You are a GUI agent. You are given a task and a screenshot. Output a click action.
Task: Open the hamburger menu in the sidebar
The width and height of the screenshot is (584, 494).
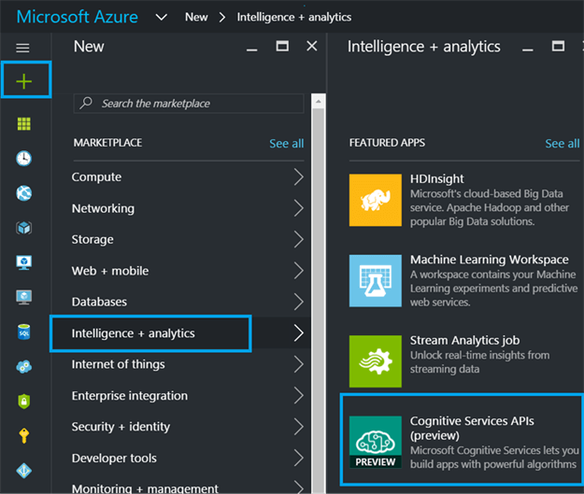pos(23,48)
